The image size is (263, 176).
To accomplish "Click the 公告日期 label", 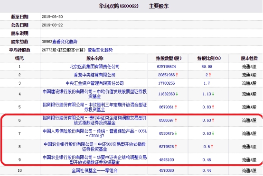I will (x=19, y=25).
